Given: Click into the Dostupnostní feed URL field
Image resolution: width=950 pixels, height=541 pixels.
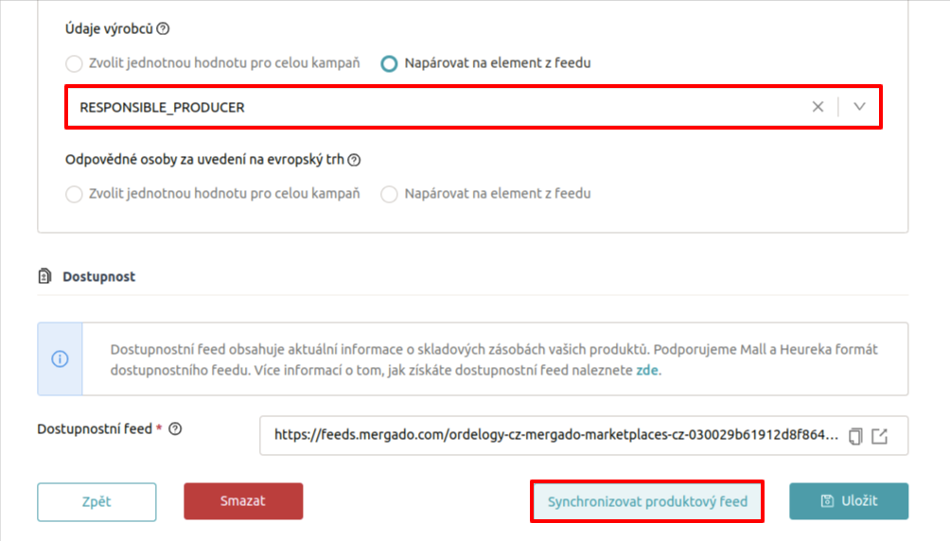Looking at the screenshot, I should (555, 436).
